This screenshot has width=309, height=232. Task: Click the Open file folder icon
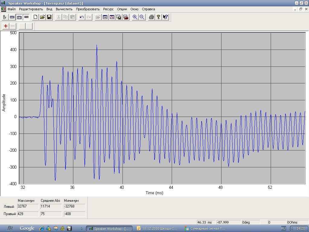coord(42,17)
